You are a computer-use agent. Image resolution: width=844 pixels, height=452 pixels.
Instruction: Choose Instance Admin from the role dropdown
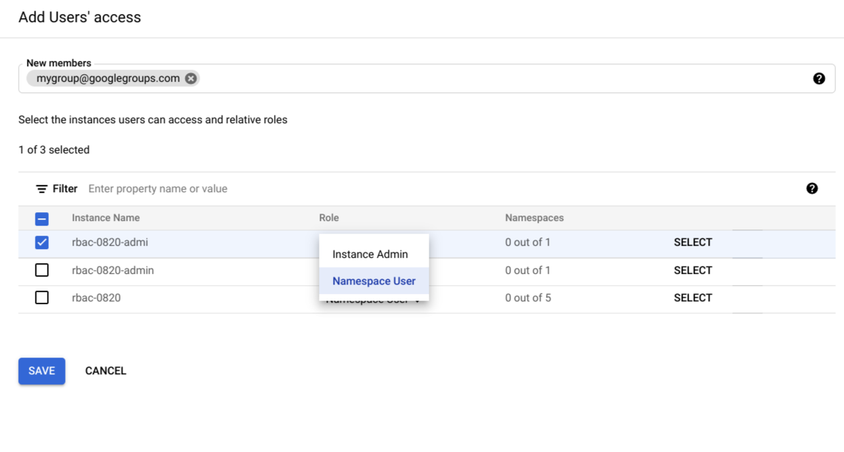[x=370, y=254]
